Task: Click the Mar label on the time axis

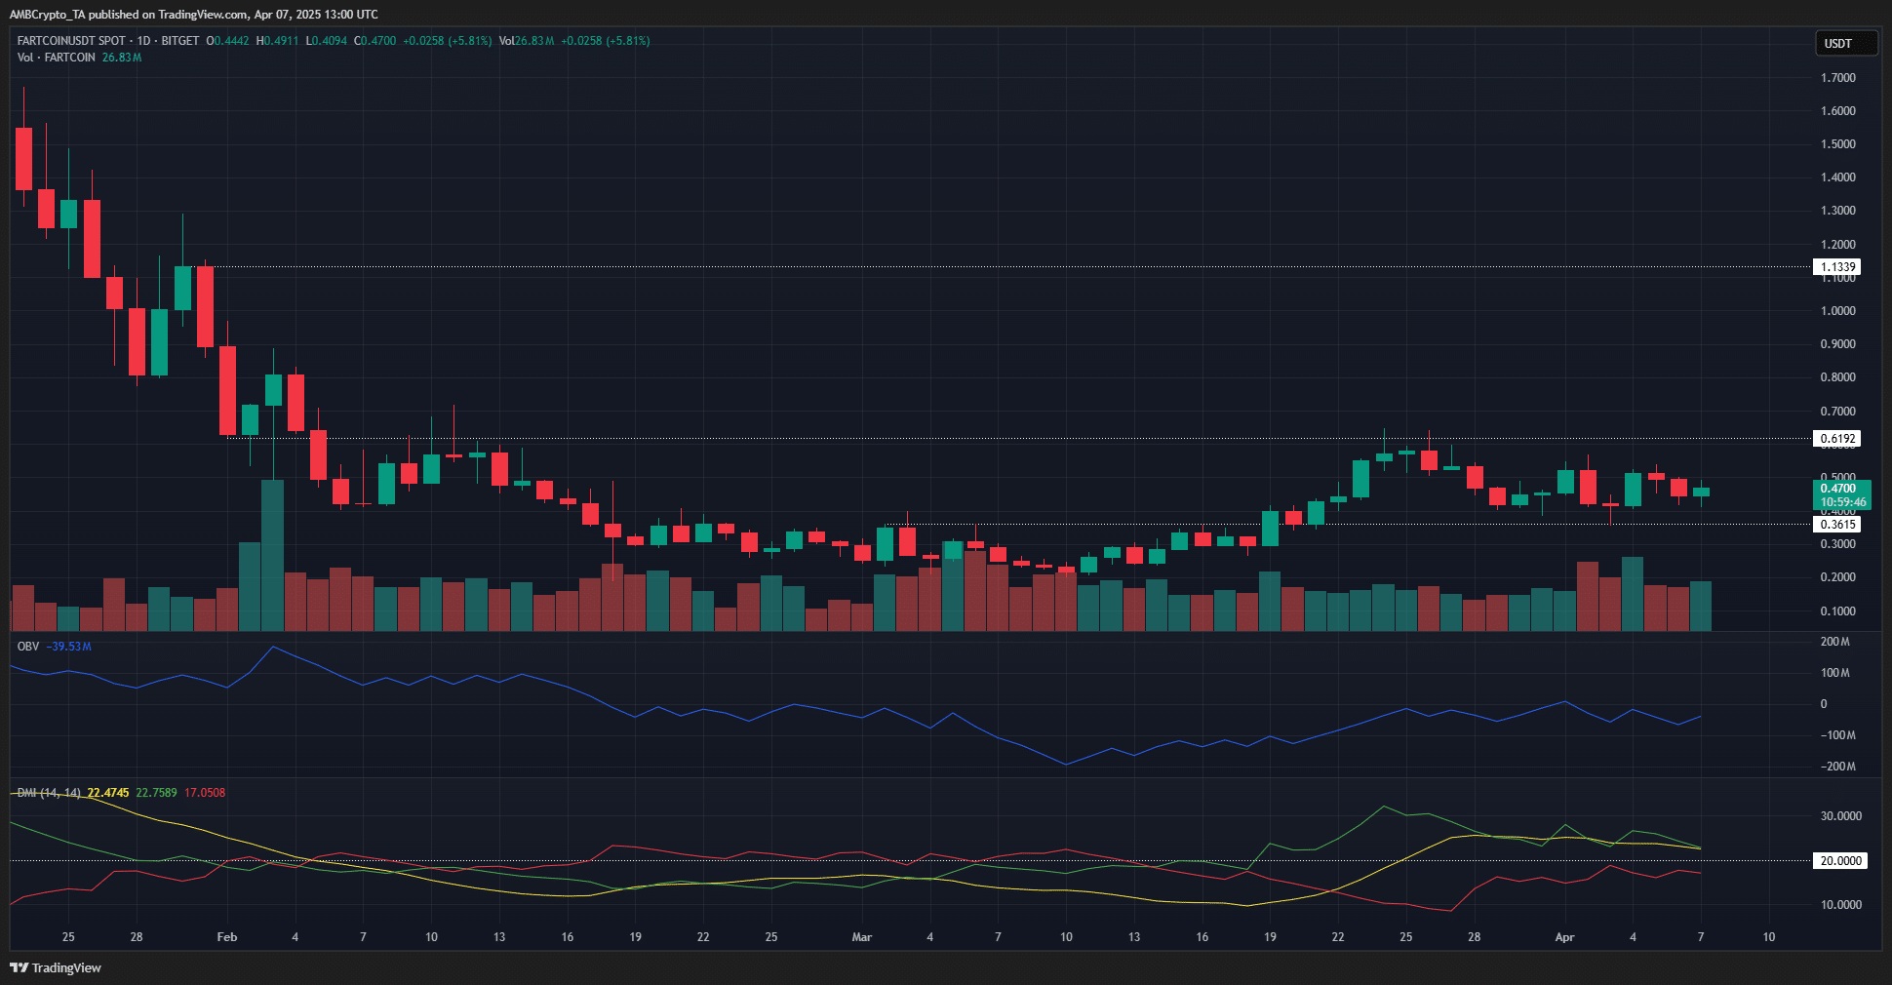Action: (861, 937)
